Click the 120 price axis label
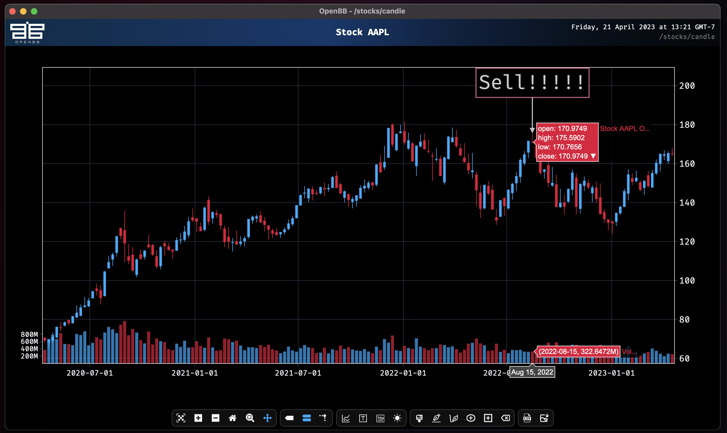This screenshot has height=433, width=727. coord(687,242)
